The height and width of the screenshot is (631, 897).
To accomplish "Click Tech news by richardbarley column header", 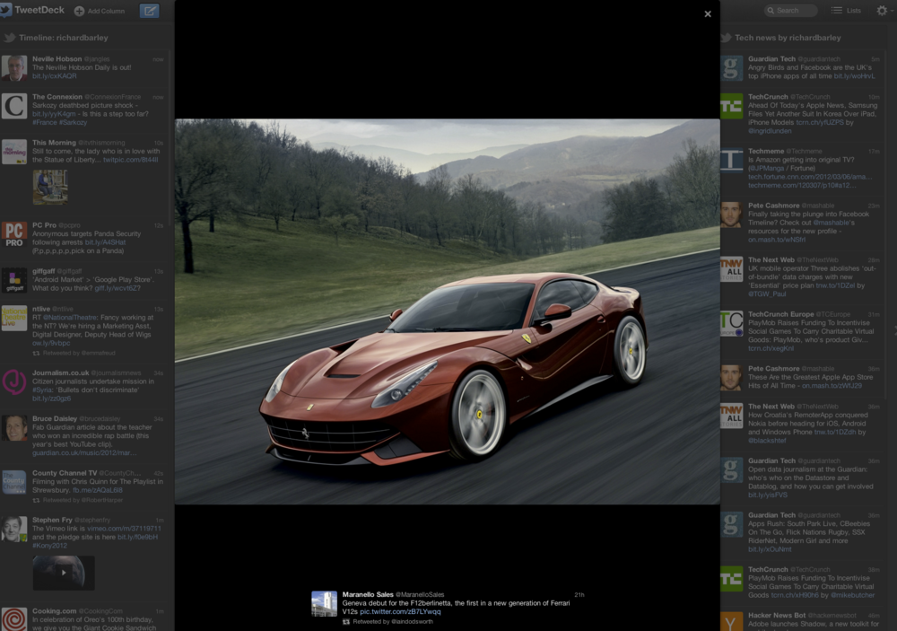I will (x=788, y=38).
